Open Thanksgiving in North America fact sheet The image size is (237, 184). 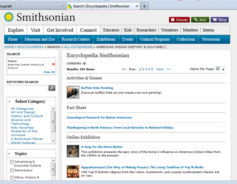[120, 128]
